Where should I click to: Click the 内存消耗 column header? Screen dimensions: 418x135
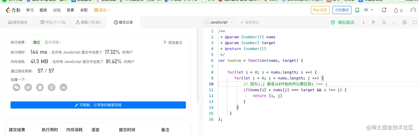tap(75, 130)
